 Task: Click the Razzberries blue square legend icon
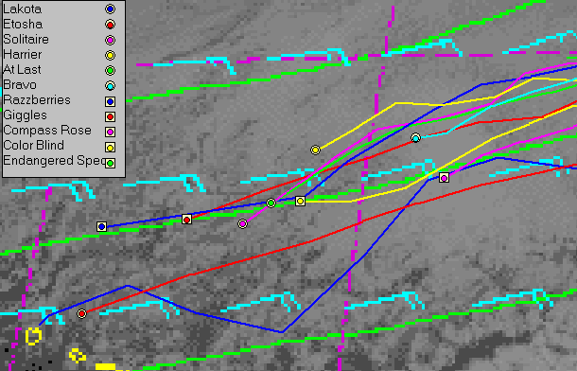[x=110, y=101]
